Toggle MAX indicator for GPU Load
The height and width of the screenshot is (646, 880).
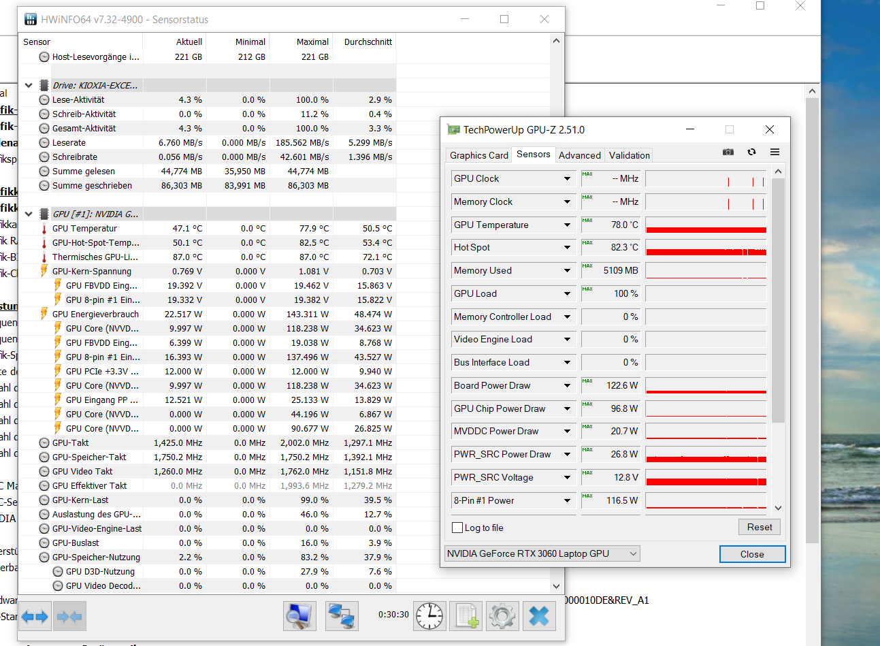tap(587, 289)
